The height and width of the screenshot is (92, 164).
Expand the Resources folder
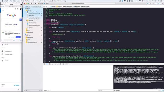pos(26,20)
